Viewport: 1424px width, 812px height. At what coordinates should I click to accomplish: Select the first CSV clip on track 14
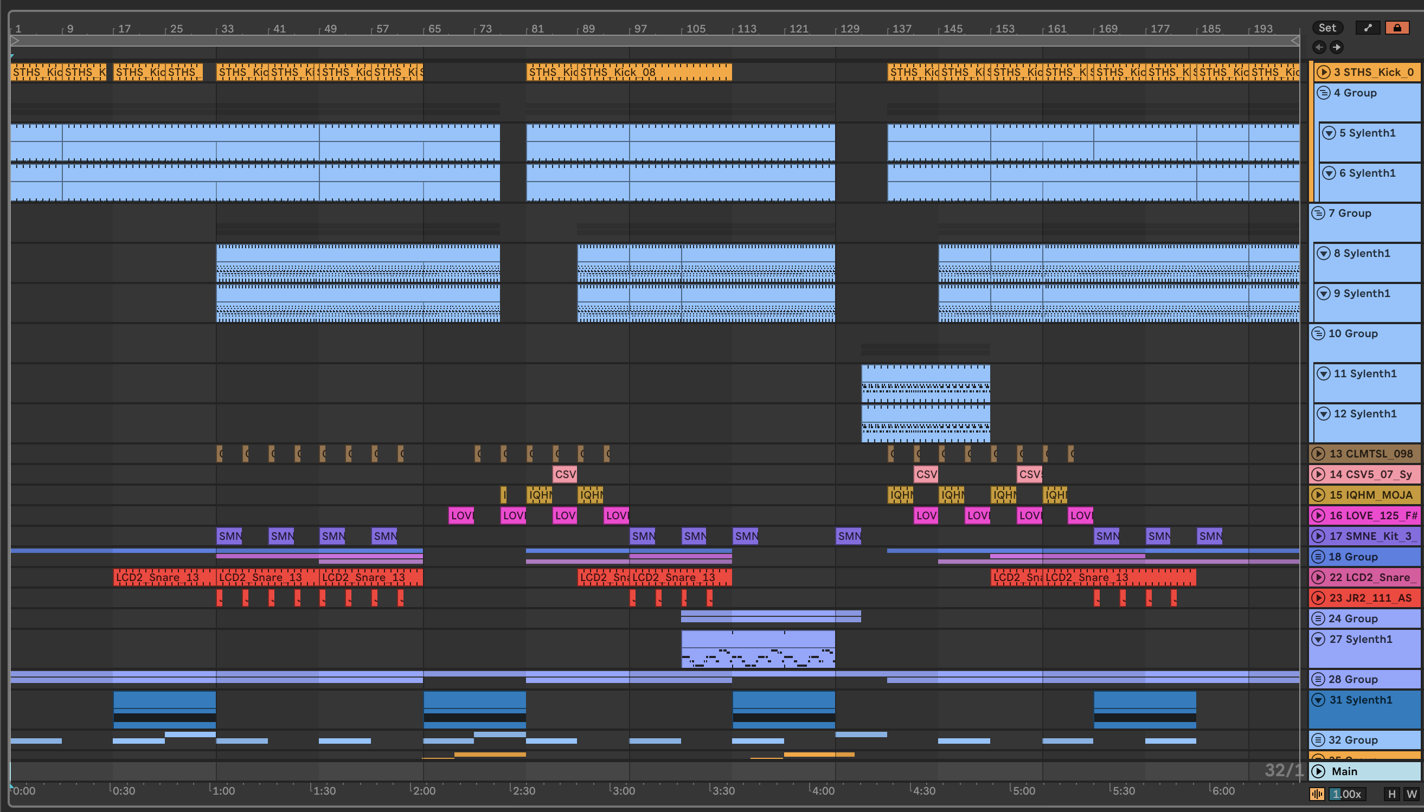[x=565, y=474]
